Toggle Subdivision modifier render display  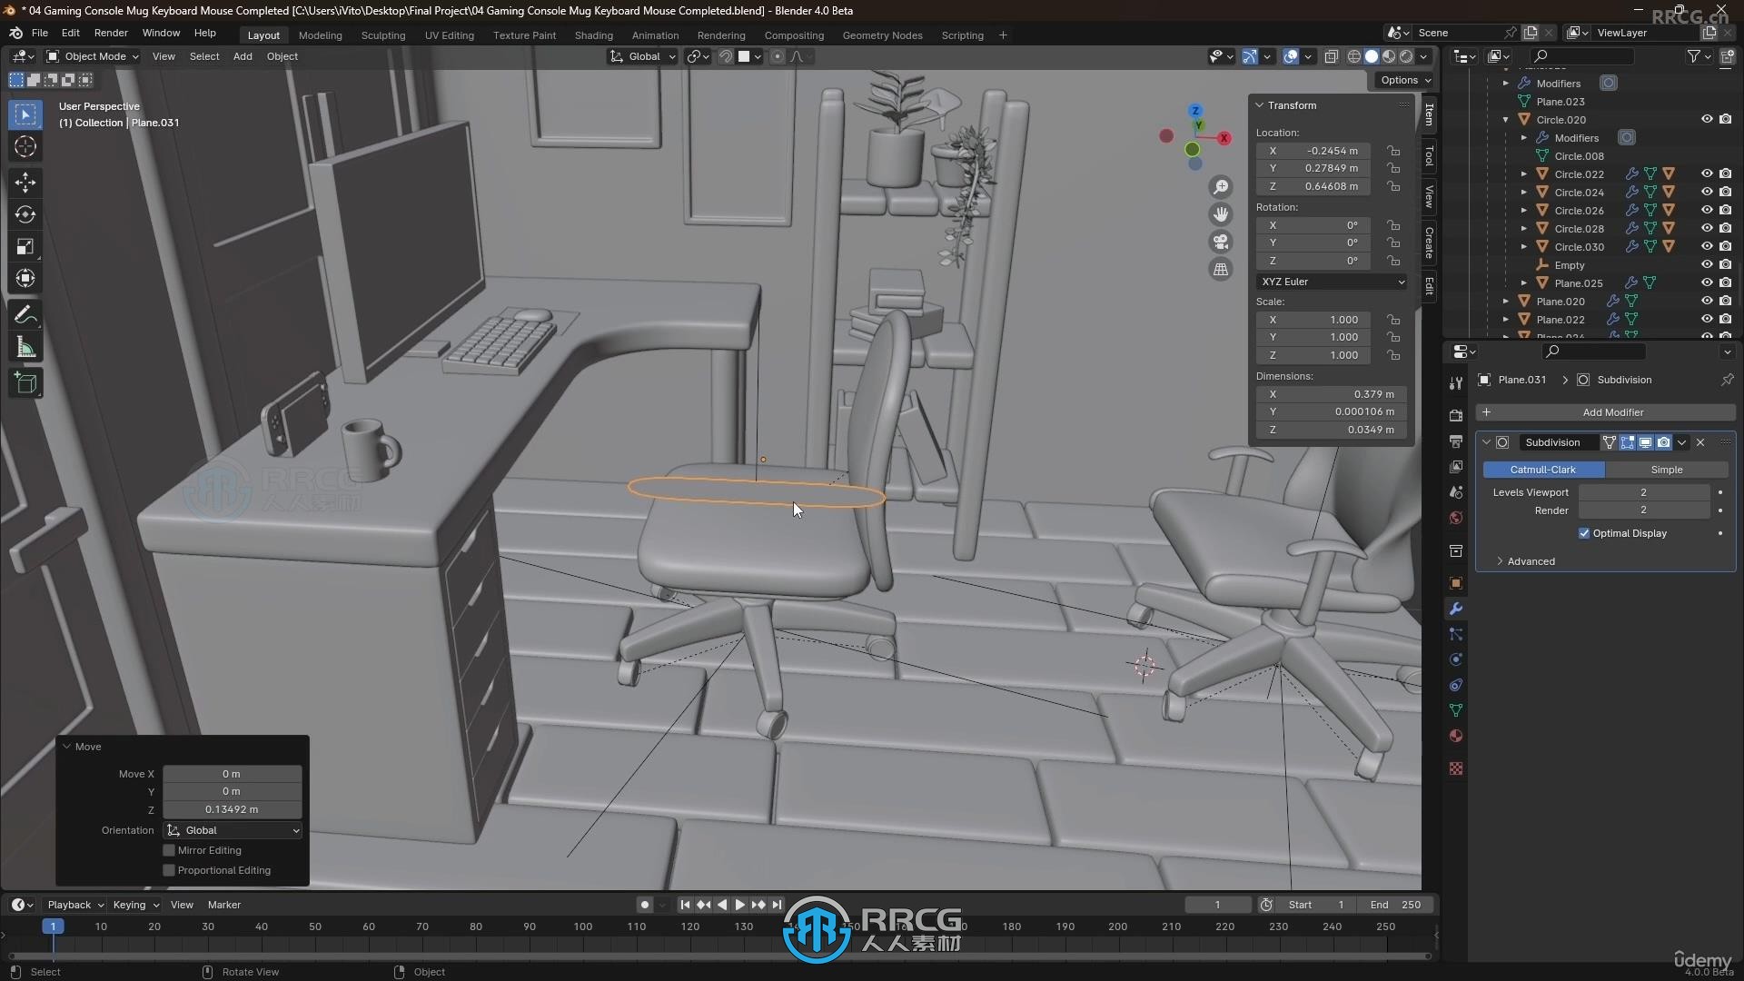point(1663,442)
